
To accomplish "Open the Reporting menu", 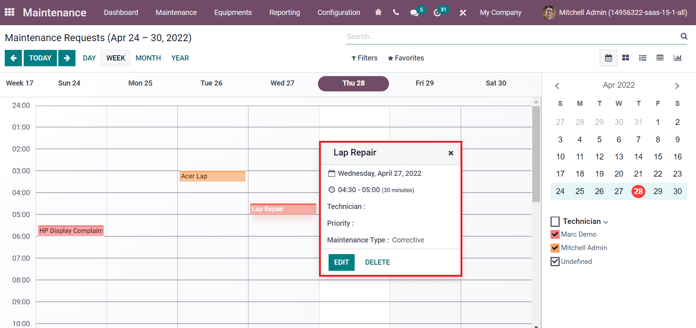I will (284, 12).
